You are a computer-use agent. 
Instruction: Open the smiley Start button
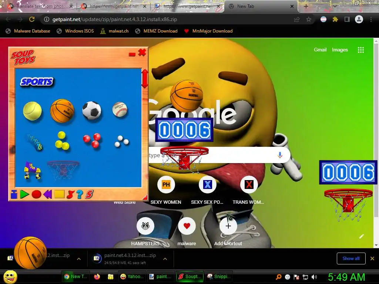point(10,277)
